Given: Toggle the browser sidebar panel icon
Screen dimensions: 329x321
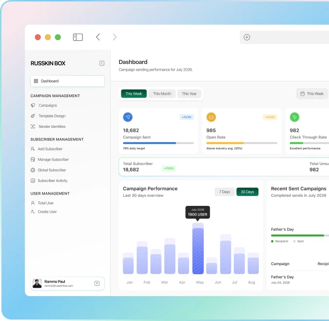Looking at the screenshot, I should (x=78, y=37).
